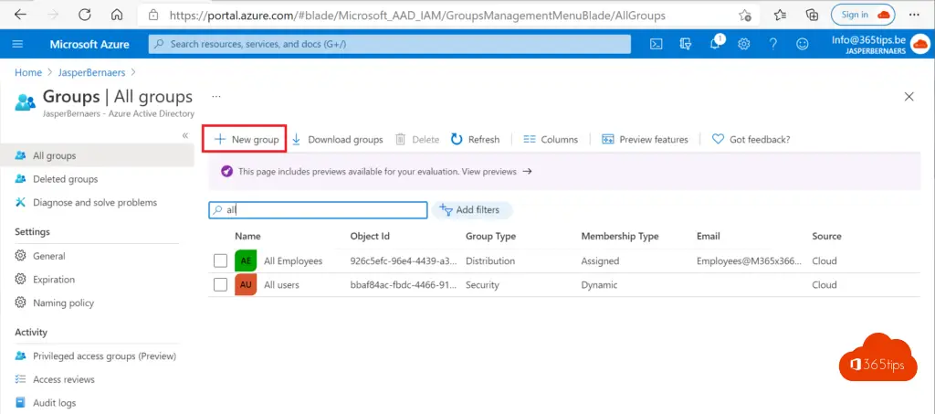The image size is (935, 414).
Task: Open notifications bell icon
Action: [715, 44]
